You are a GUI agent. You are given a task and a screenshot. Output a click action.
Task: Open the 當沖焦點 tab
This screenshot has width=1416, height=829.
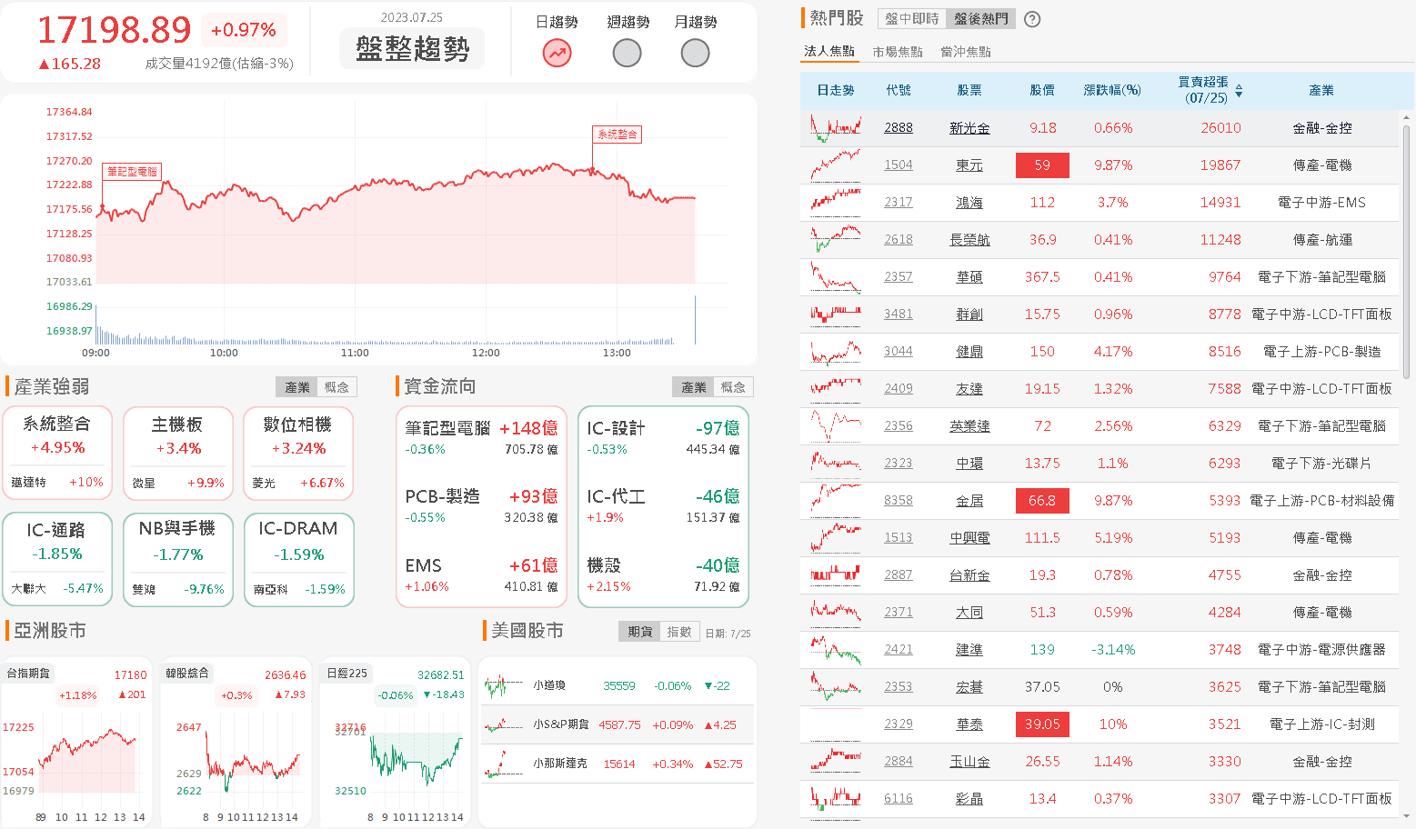point(966,52)
